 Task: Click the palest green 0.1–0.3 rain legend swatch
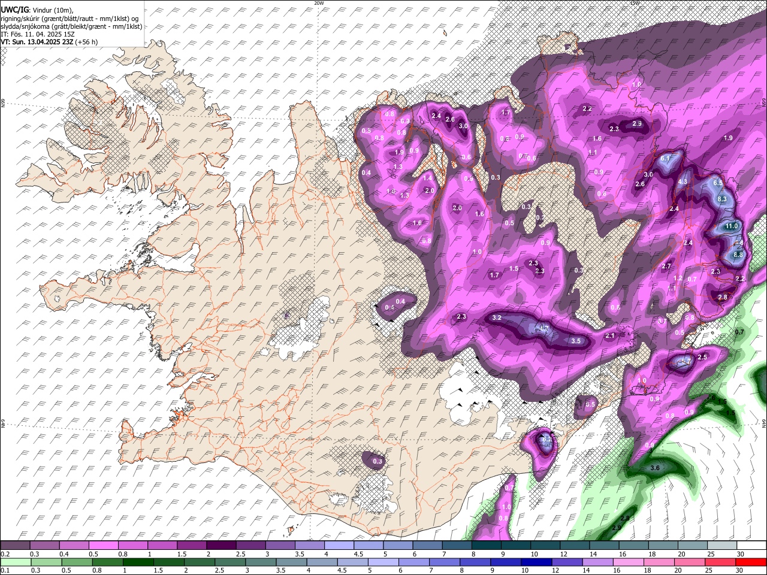point(16,562)
